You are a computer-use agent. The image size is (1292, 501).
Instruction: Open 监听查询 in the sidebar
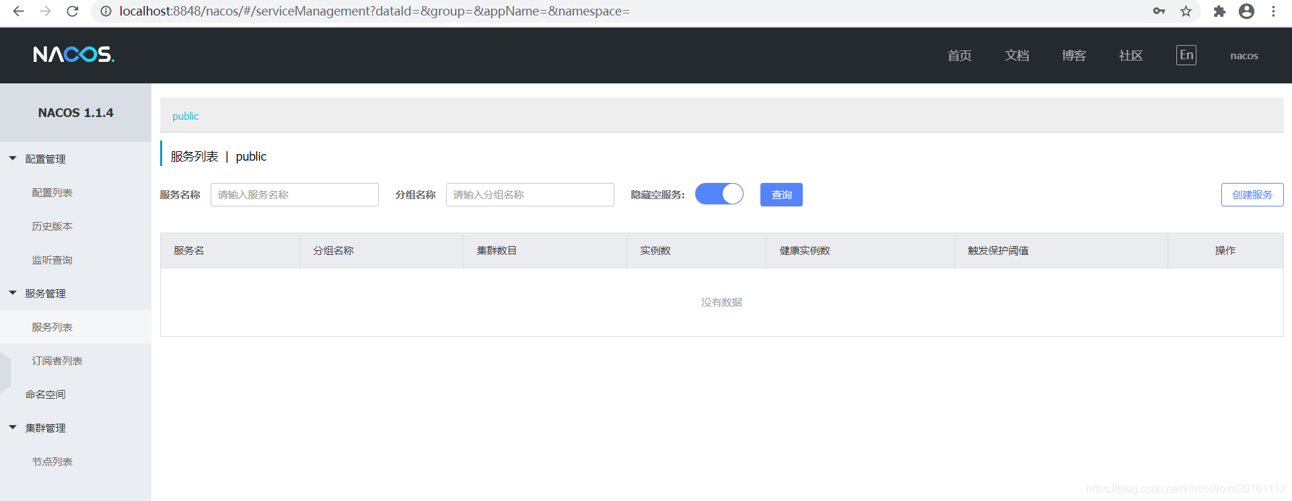pyautogui.click(x=52, y=260)
